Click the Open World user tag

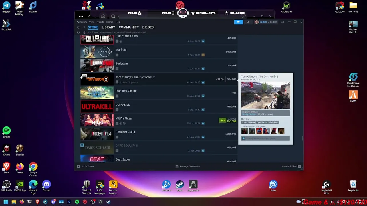point(262,122)
